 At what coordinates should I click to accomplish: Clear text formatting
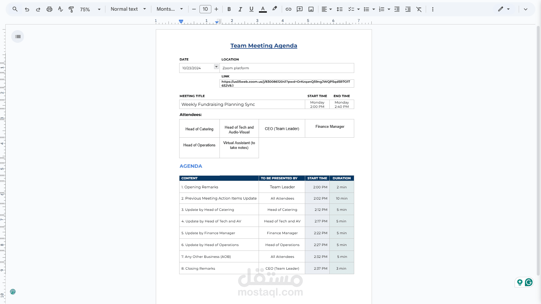click(x=419, y=9)
